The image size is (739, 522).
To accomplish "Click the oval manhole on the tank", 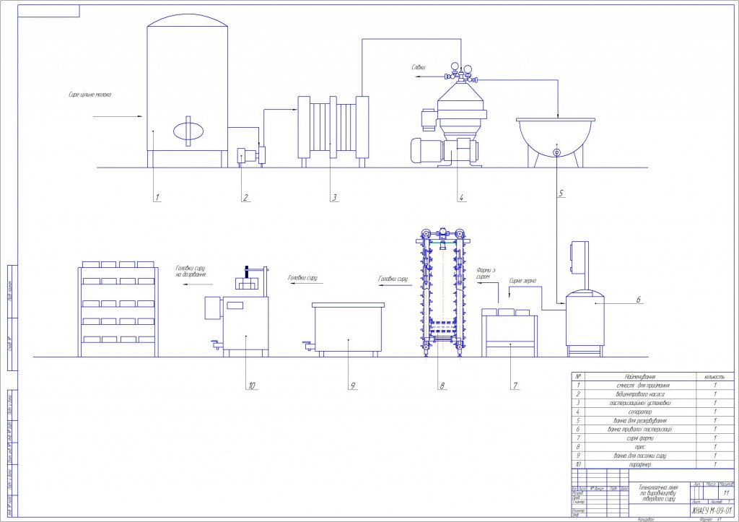I will click(188, 131).
